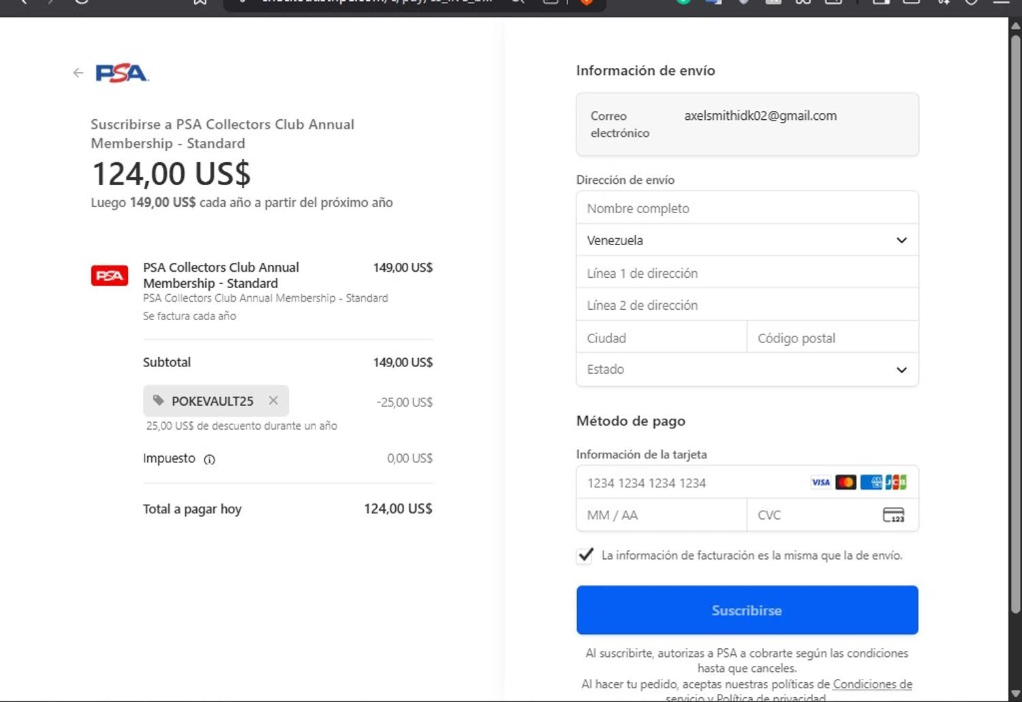This screenshot has width=1022, height=702.
Task: Click the Información de envío heading
Action: [645, 70]
